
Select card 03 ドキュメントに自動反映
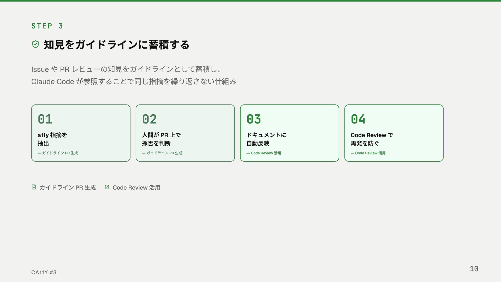tap(289, 133)
